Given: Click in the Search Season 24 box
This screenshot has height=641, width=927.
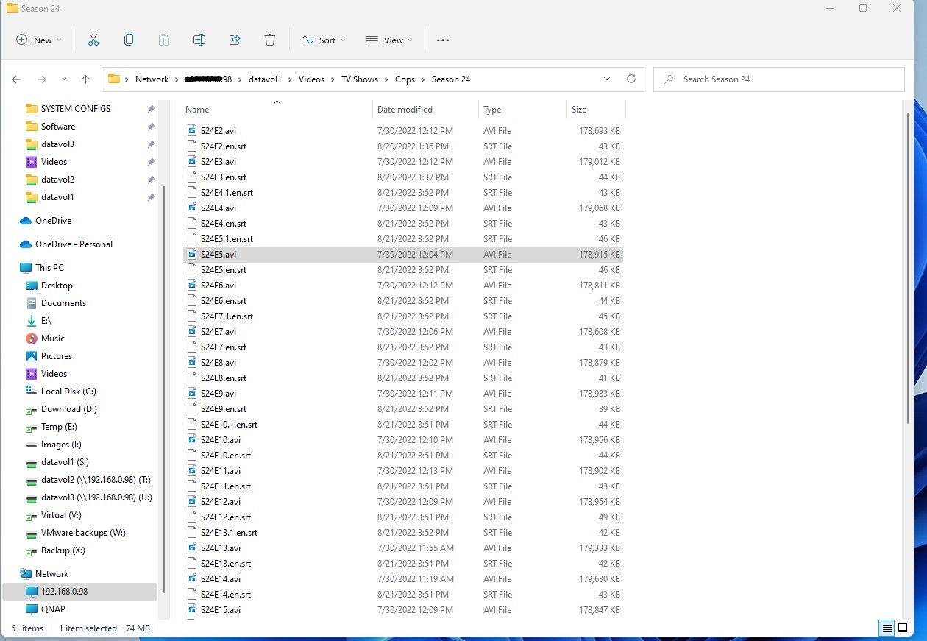Looking at the screenshot, I should point(780,79).
